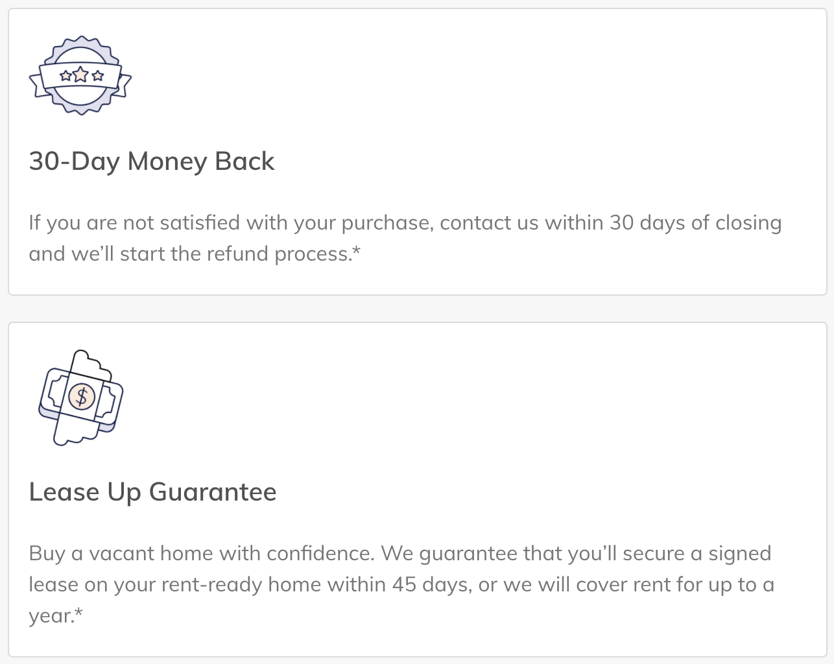Viewport: 834px width, 664px height.
Task: Click the dollar coin symbol in cash icon
Action: [x=82, y=396]
